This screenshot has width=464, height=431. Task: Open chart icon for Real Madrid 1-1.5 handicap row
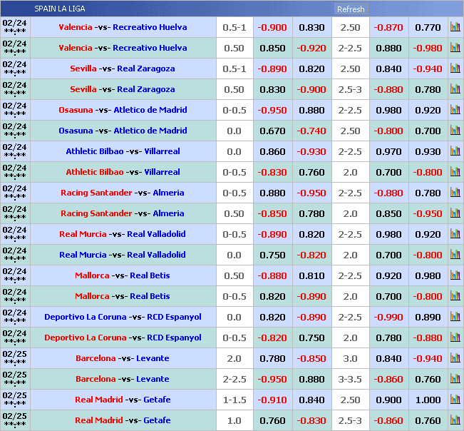coord(455,400)
